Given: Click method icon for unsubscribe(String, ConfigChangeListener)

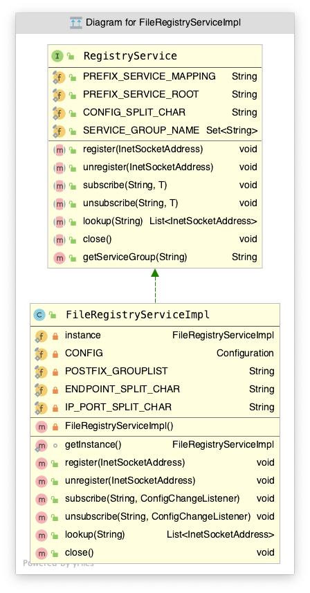Looking at the screenshot, I should 42,517.
